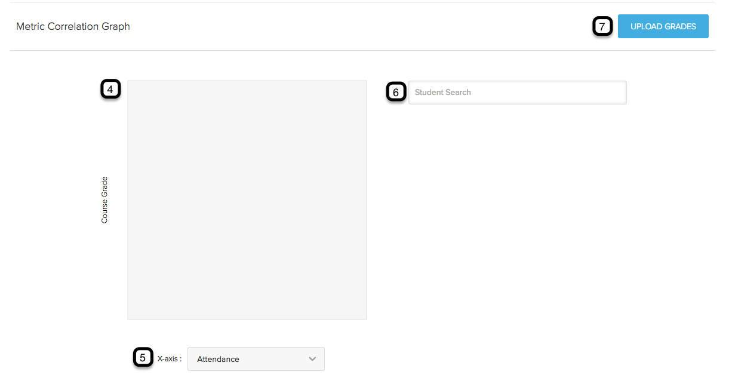Click the number 5 callout badge
732x387 pixels.
[142, 358]
